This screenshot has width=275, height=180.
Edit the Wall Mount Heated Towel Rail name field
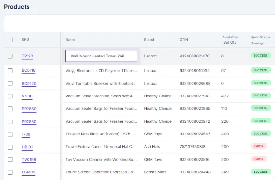tap(101, 56)
